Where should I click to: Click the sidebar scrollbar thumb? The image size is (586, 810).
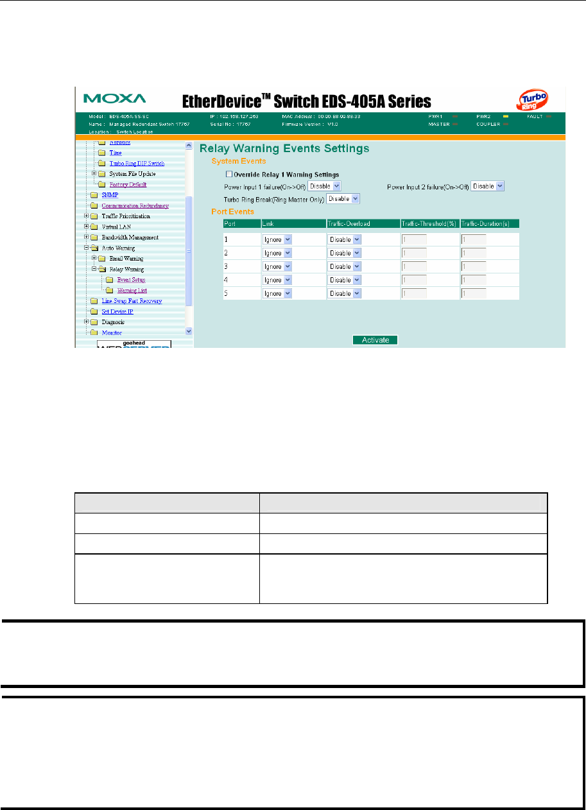pos(189,251)
